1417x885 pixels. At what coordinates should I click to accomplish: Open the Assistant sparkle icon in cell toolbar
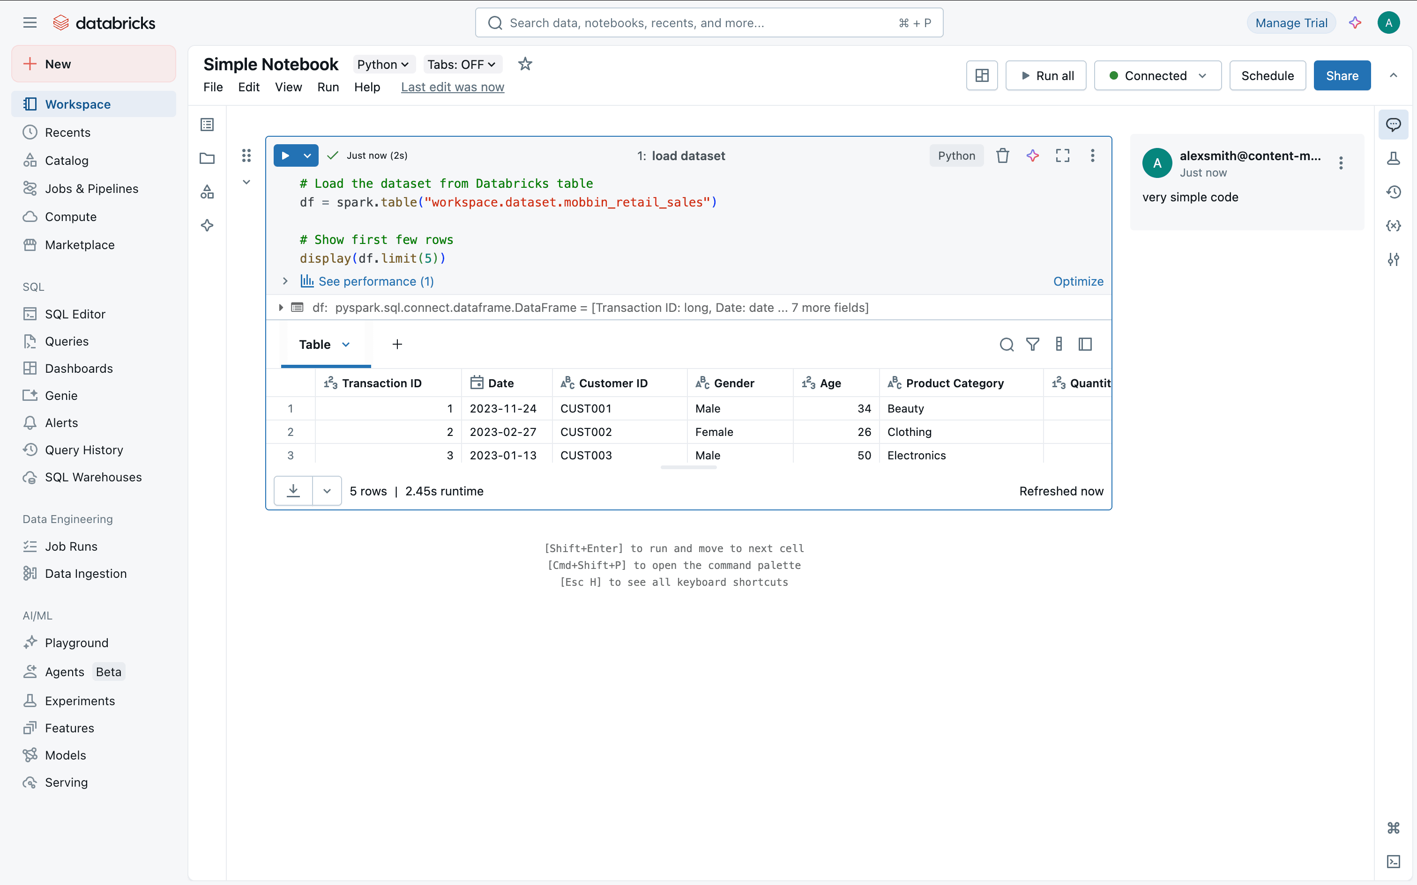1032,155
